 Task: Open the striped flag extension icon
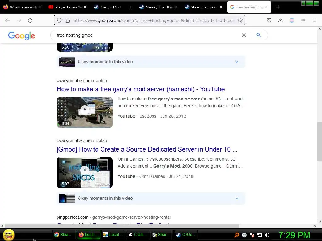tap(292, 20)
